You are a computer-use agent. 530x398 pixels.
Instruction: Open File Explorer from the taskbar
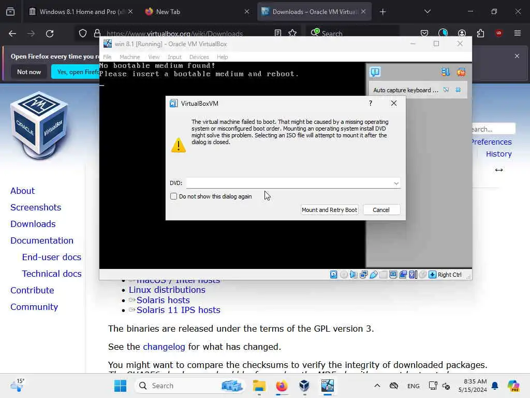coord(259,386)
